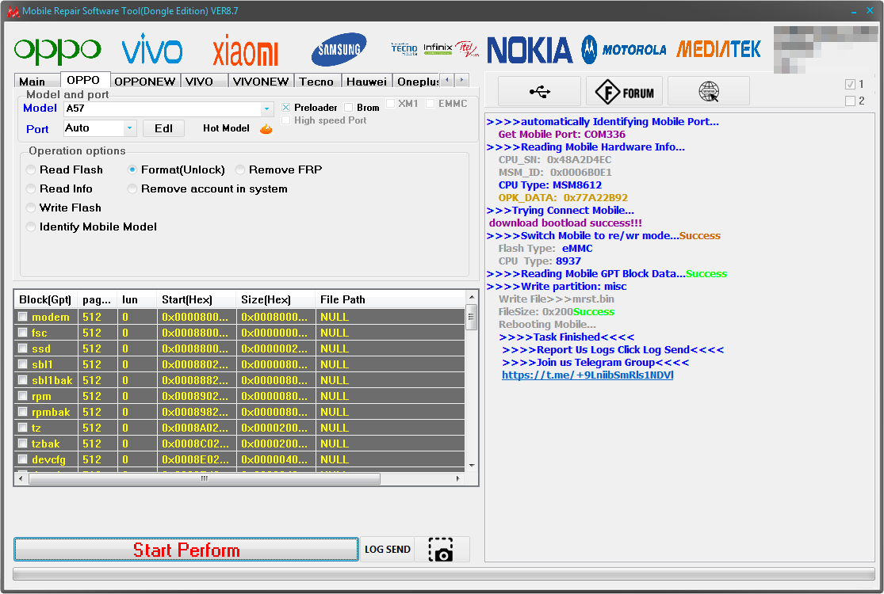The width and height of the screenshot is (884, 594).
Task: Switch to the Tecno tab
Action: 316,82
